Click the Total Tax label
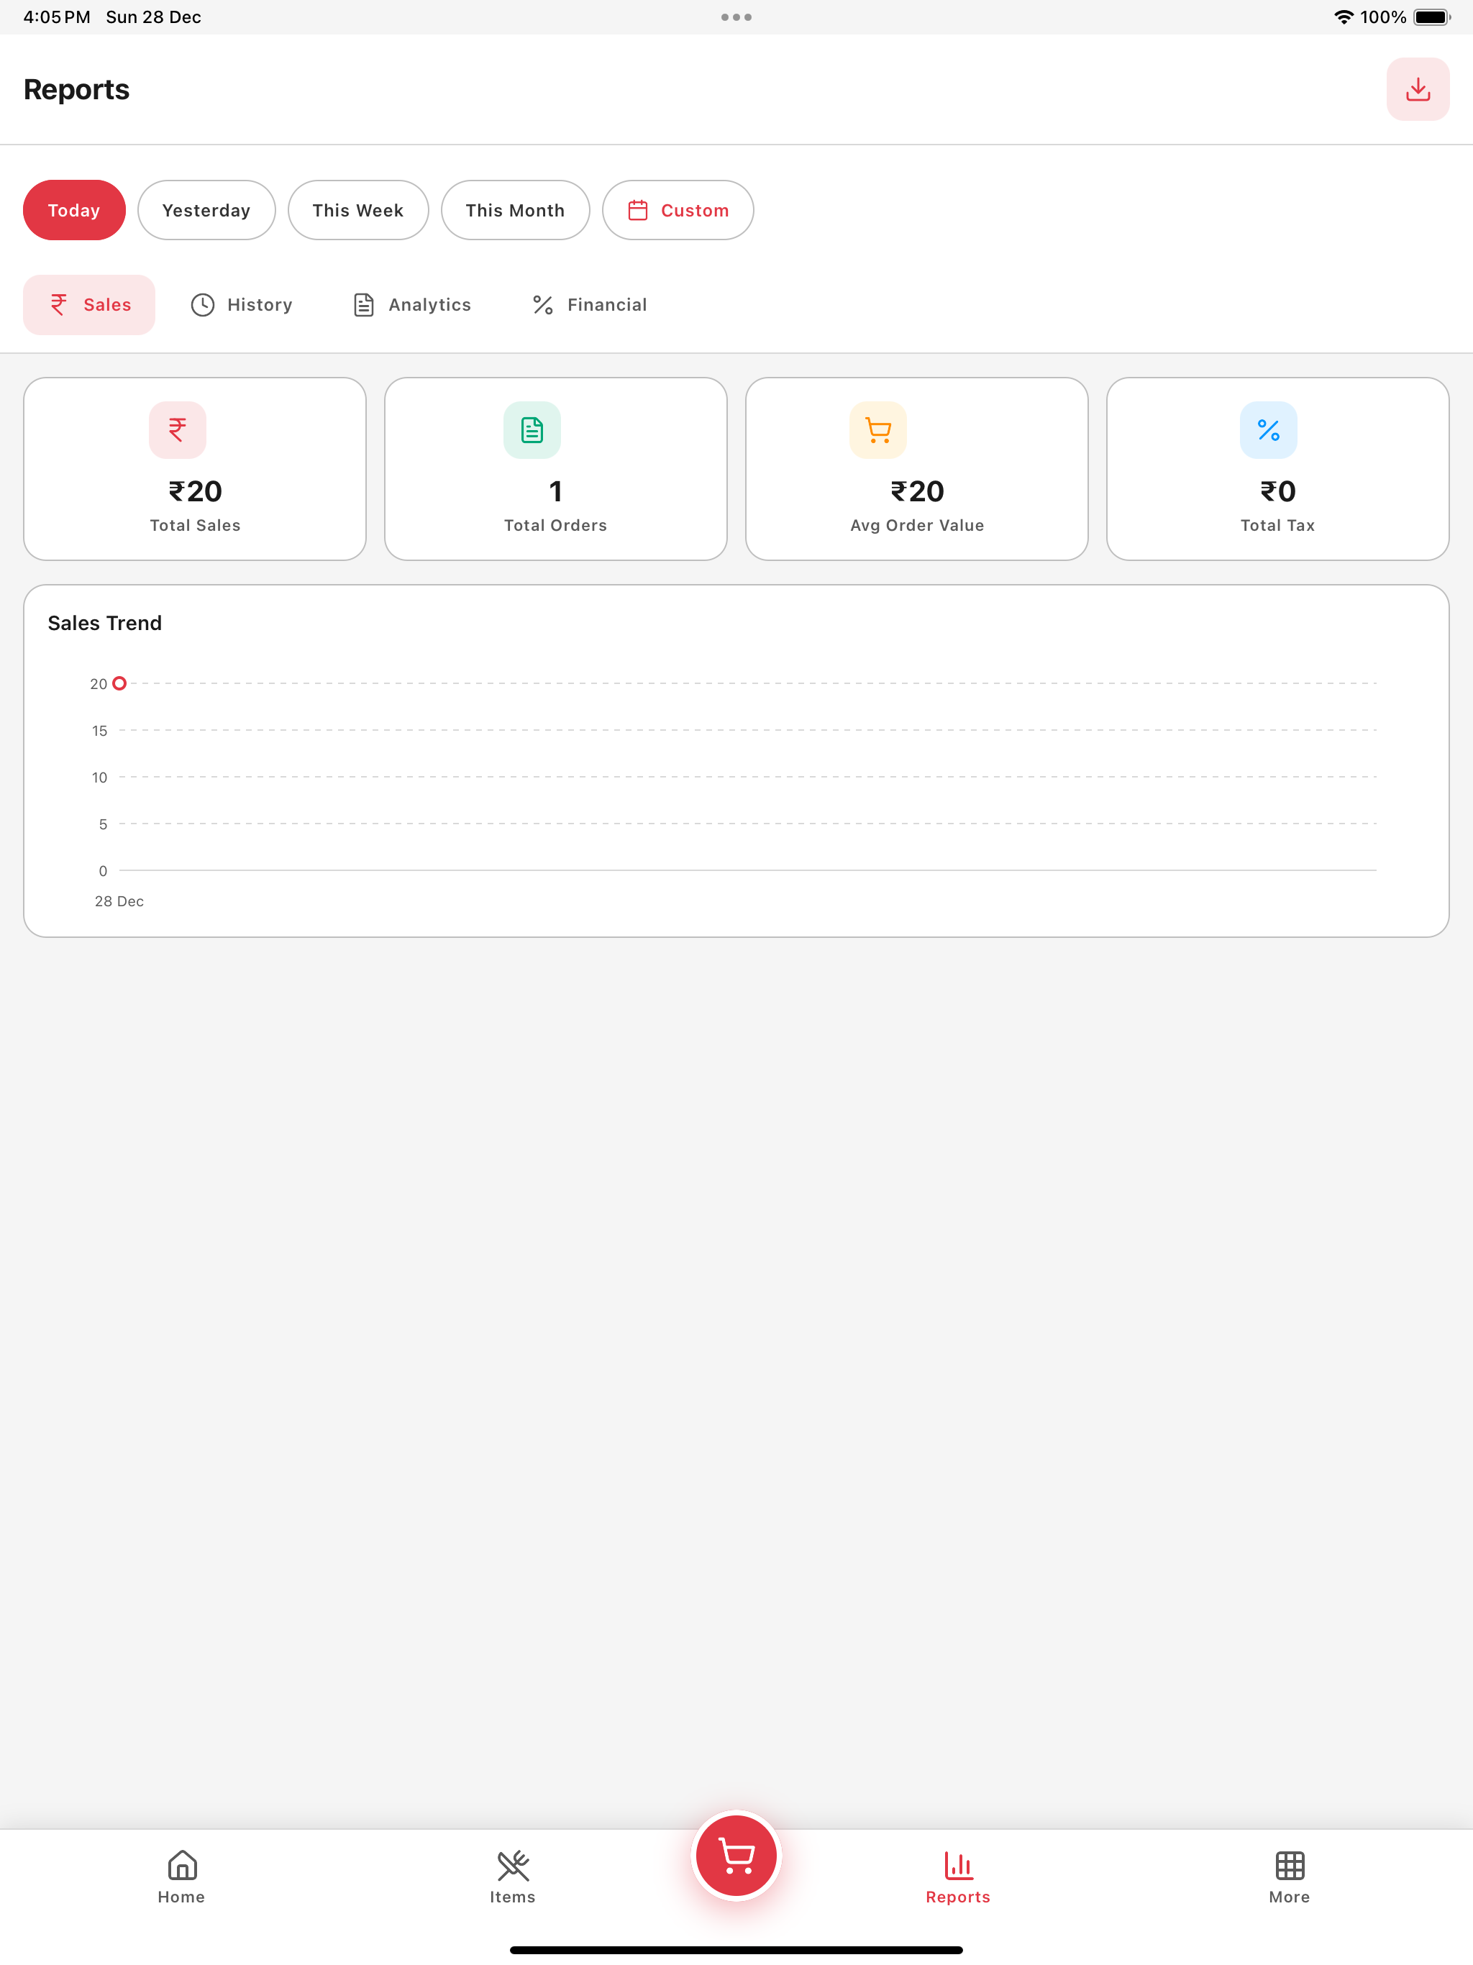The height and width of the screenshot is (1965, 1473). click(1277, 525)
